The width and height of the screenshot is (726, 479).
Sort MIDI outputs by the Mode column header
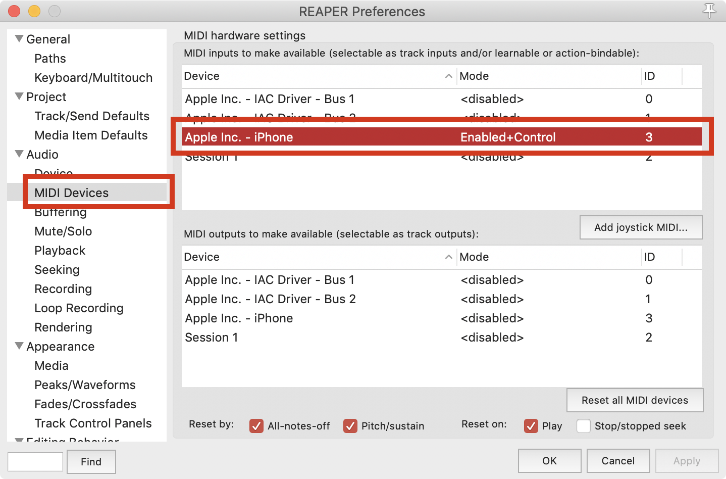[x=549, y=257]
